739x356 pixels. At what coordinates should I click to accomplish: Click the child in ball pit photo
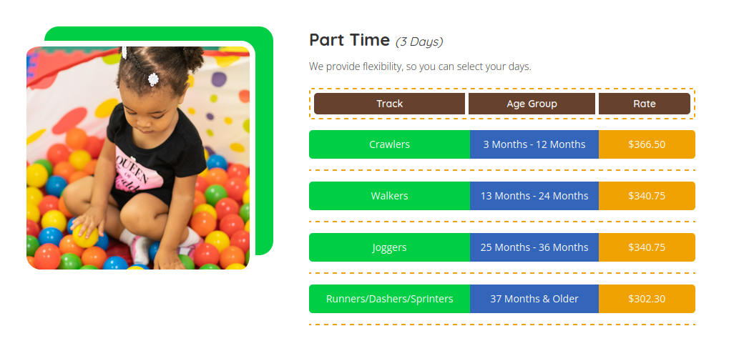(x=138, y=158)
